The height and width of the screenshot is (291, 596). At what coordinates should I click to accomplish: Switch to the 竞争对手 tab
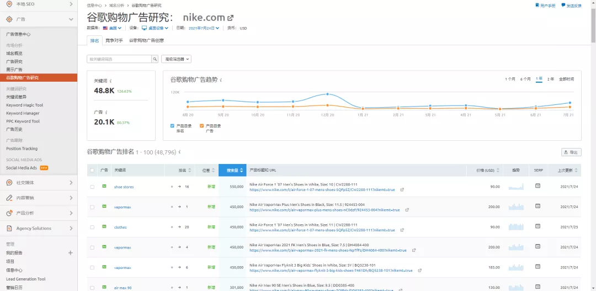114,40
